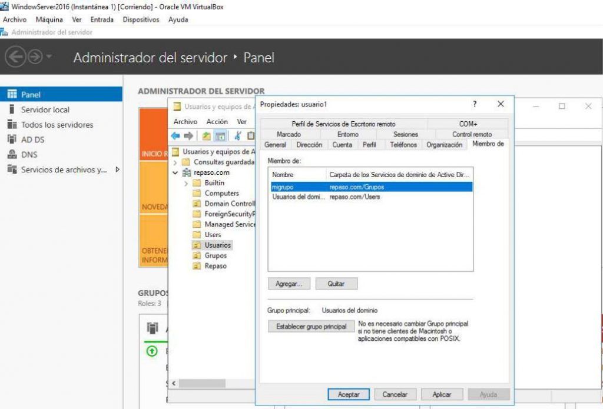This screenshot has width=603, height=409.
Task: Click the Carpeta de los Servicios column header
Action: click(400, 175)
